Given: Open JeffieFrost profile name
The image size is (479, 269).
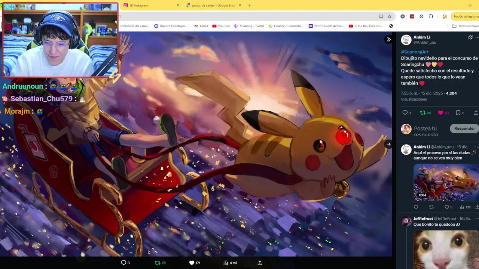Looking at the screenshot, I should [423, 219].
